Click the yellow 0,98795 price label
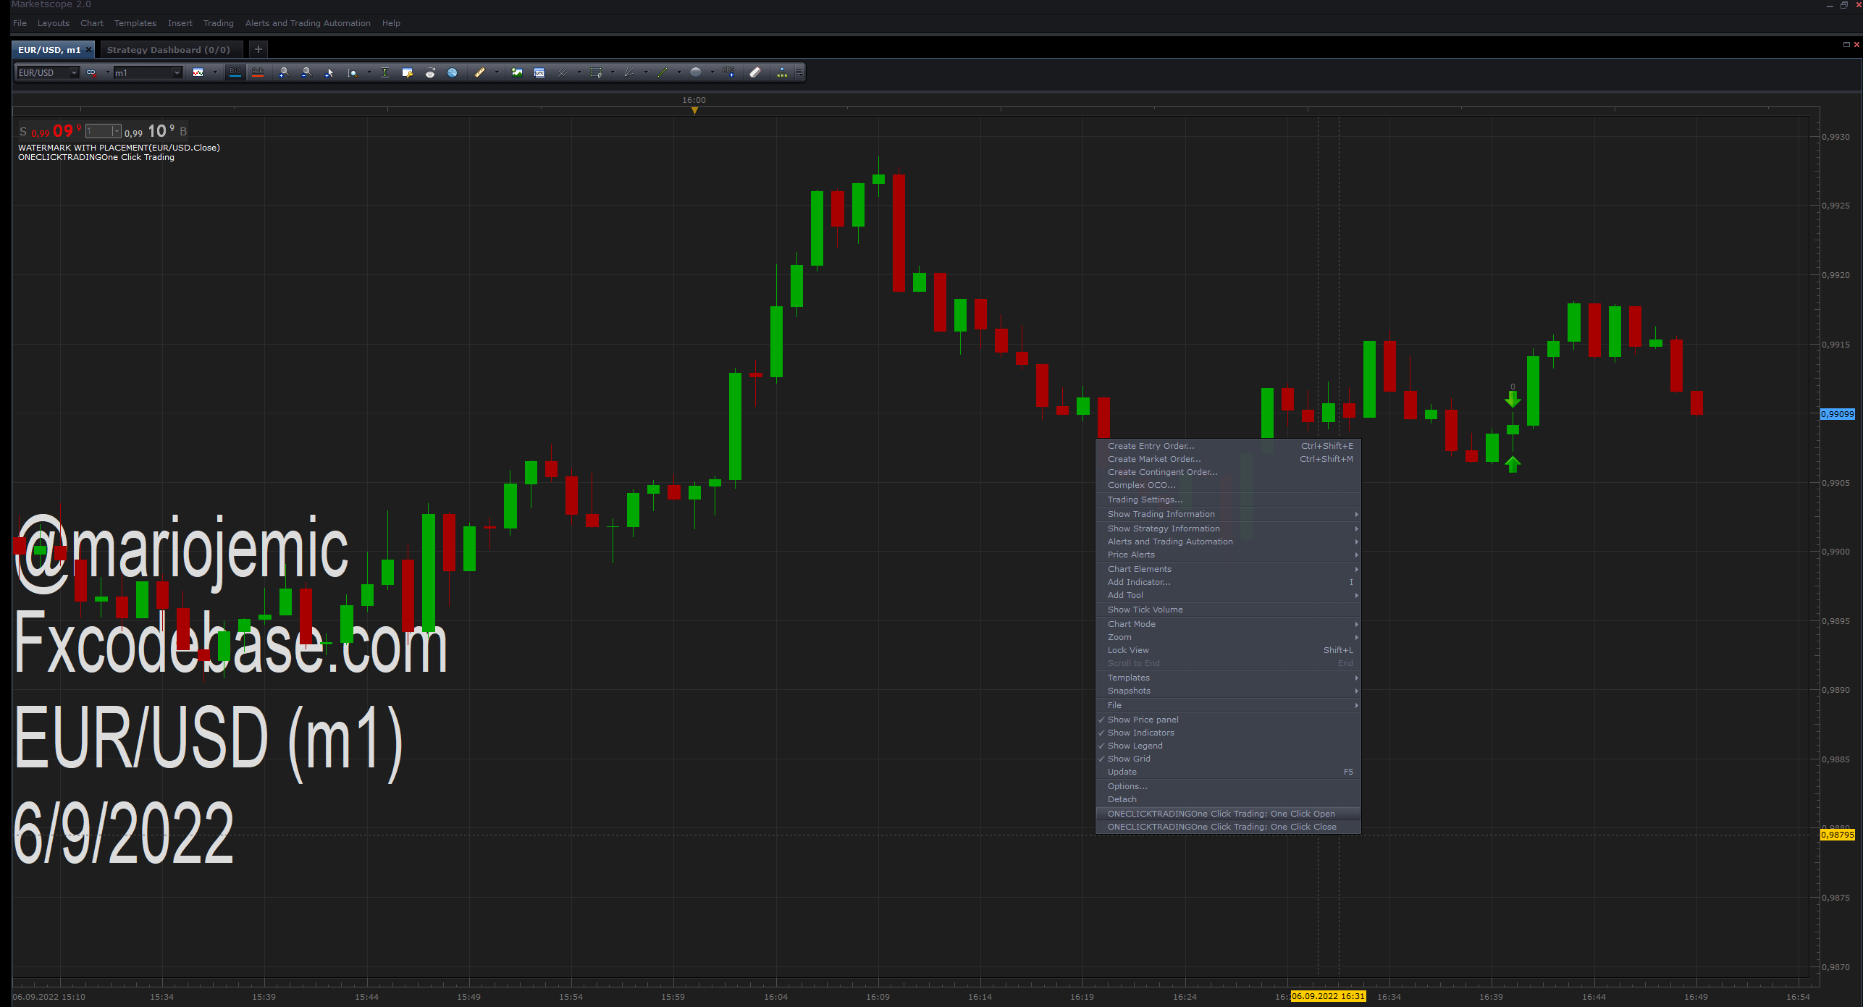This screenshot has height=1007, width=1863. (x=1838, y=835)
